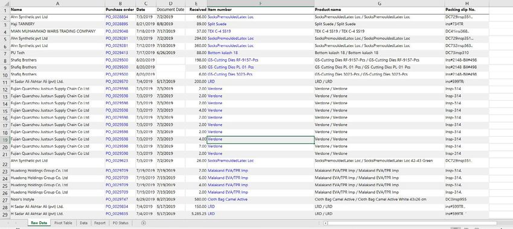
Task: Select the 'PU Tech' name cell
Action: pyautogui.click(x=57, y=52)
